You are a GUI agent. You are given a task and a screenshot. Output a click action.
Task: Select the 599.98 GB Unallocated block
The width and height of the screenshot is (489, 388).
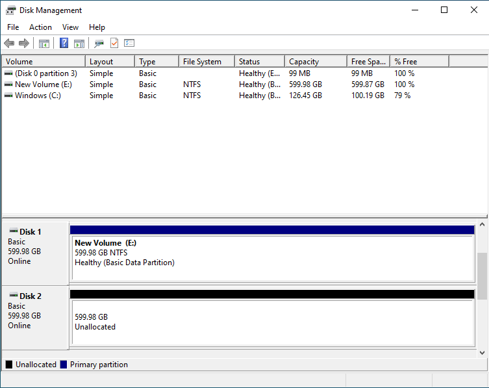pos(272,318)
